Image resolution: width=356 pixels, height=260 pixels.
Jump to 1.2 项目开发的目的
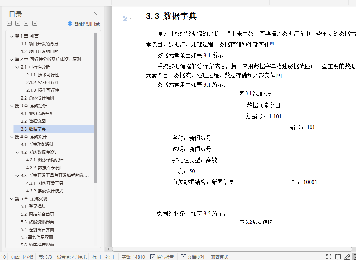(39, 52)
